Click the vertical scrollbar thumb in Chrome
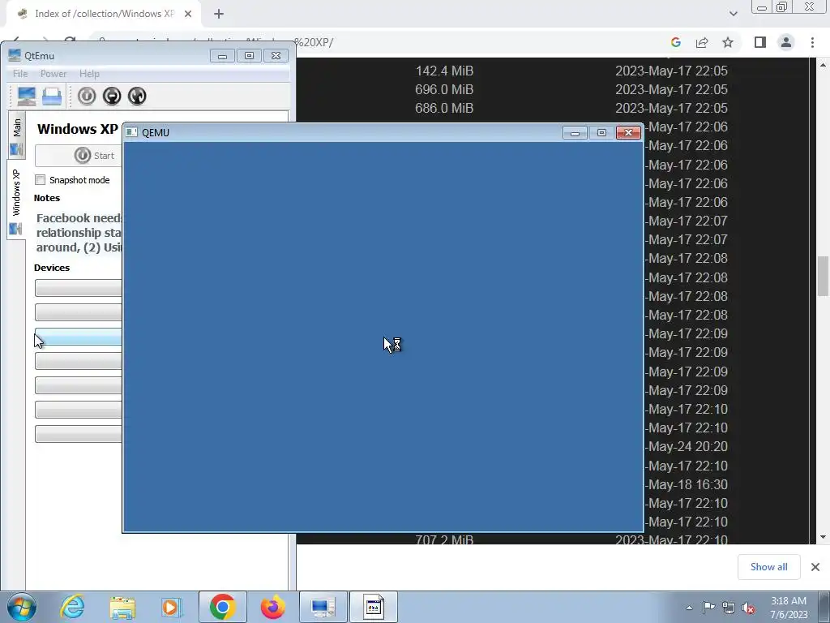Image resolution: width=830 pixels, height=623 pixels. pos(824,276)
